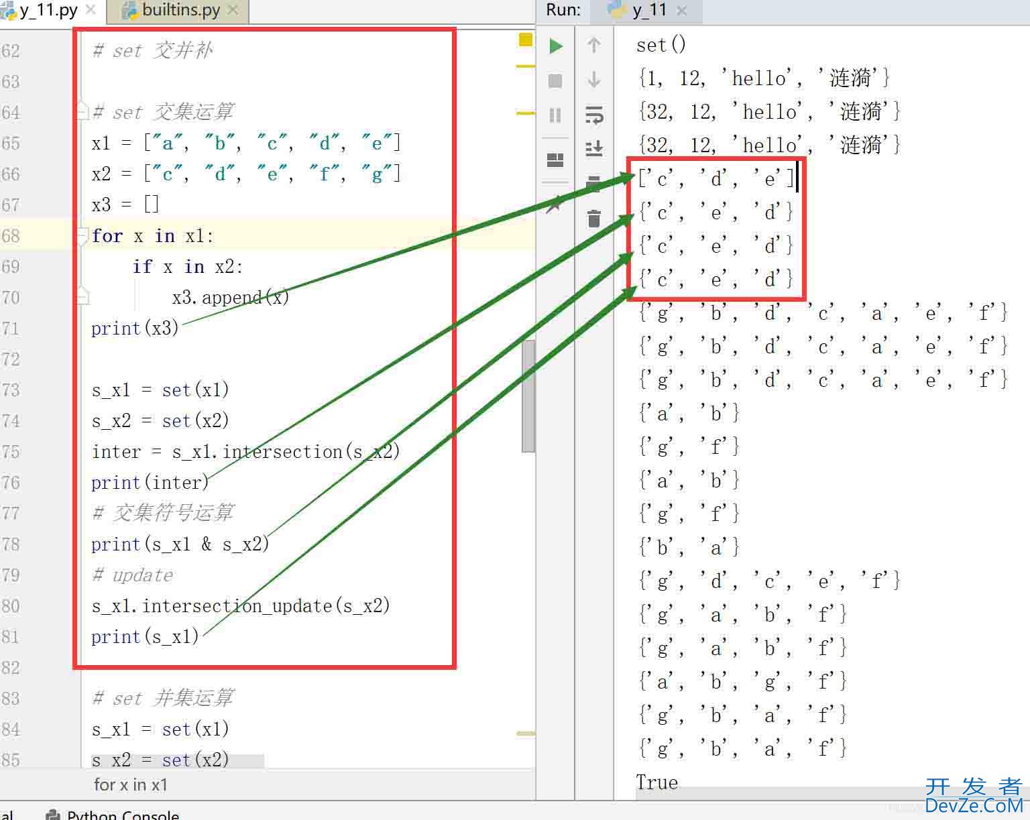1030x820 pixels.
Task: Click output line "{'g', 'd', 'c', 'e', 'f'}"
Action: 769,581
